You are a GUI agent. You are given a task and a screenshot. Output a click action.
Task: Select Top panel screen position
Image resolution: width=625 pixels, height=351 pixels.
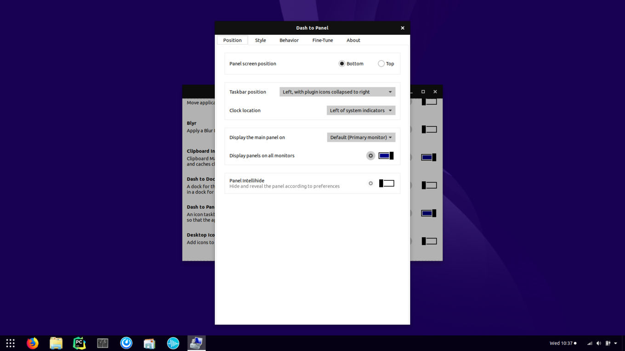click(x=386, y=64)
